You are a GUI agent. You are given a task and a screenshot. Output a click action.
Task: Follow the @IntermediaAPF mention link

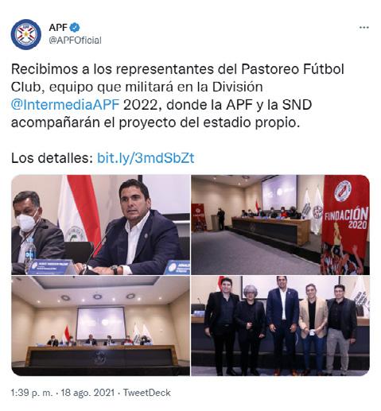[65, 105]
